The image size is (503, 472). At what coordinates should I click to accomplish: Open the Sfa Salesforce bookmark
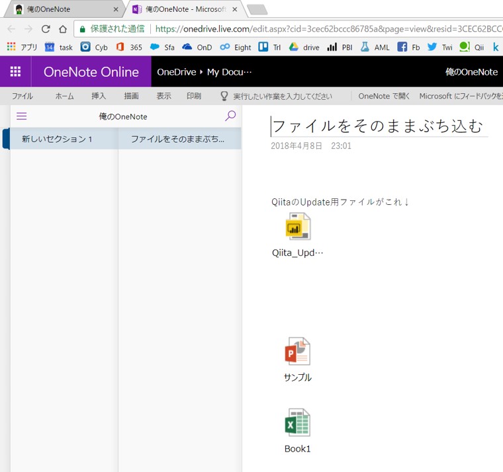(x=162, y=47)
